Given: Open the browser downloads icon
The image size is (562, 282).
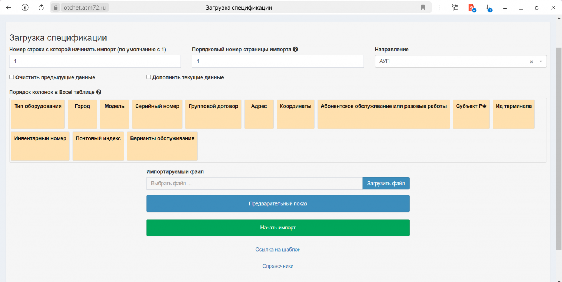Looking at the screenshot, I should pos(488,7).
